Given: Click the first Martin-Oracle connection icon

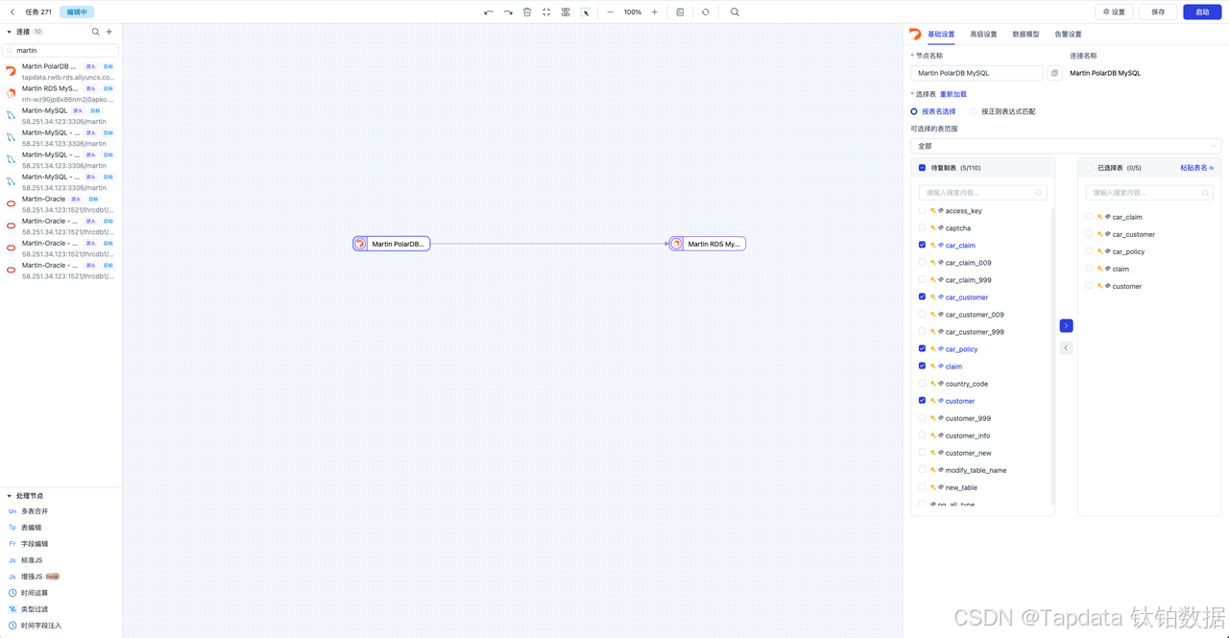Looking at the screenshot, I should (x=11, y=203).
